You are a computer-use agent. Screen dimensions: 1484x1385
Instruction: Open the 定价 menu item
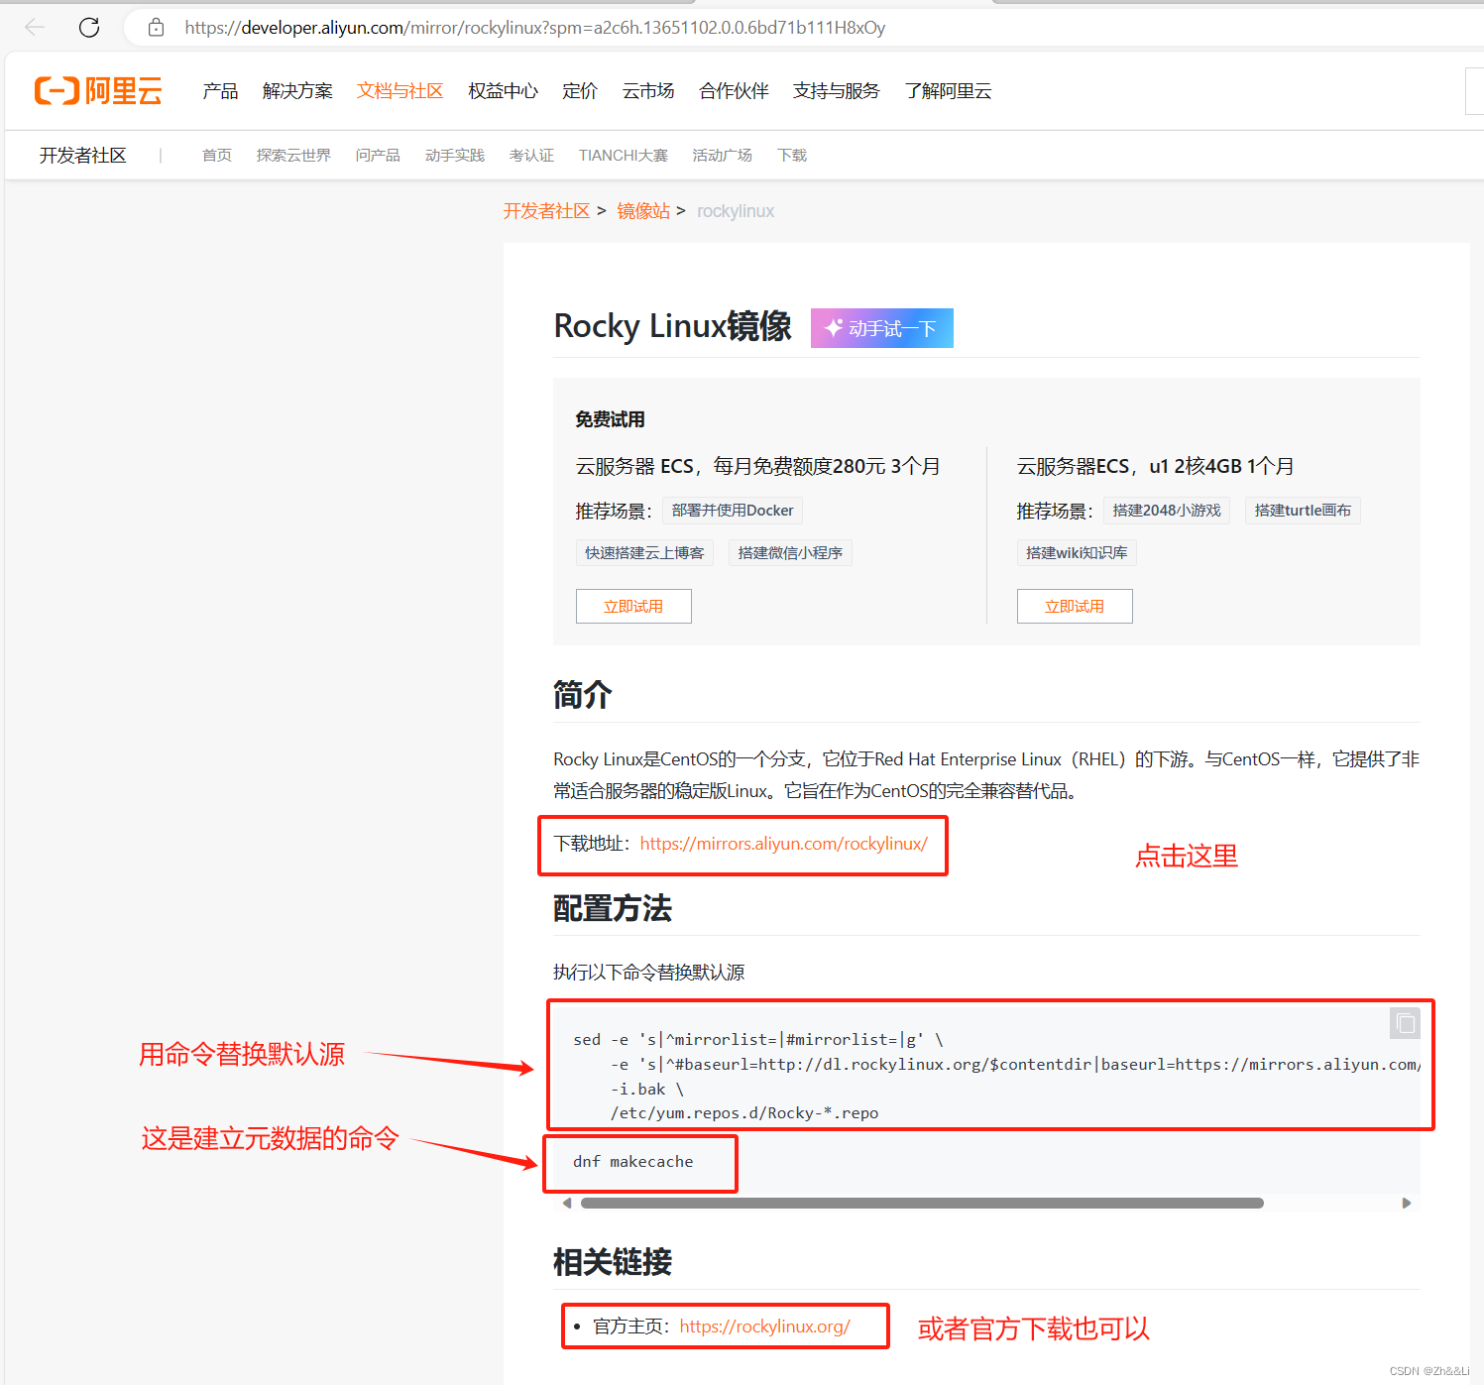pos(580,91)
